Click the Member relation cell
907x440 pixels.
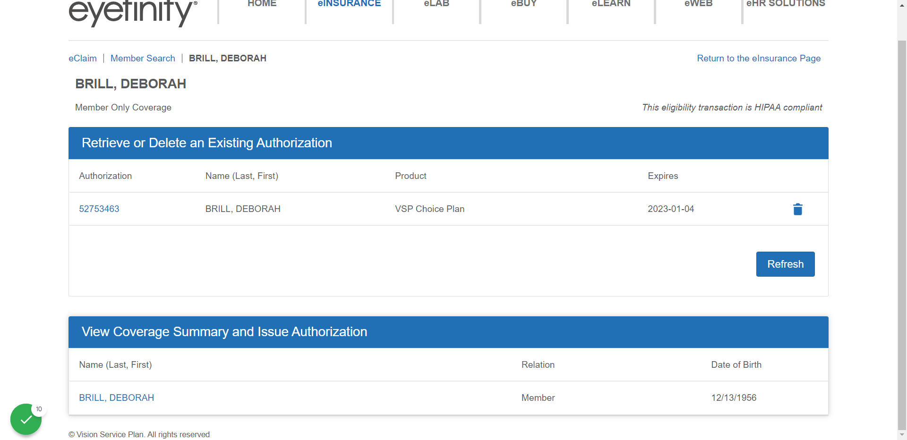(x=538, y=398)
